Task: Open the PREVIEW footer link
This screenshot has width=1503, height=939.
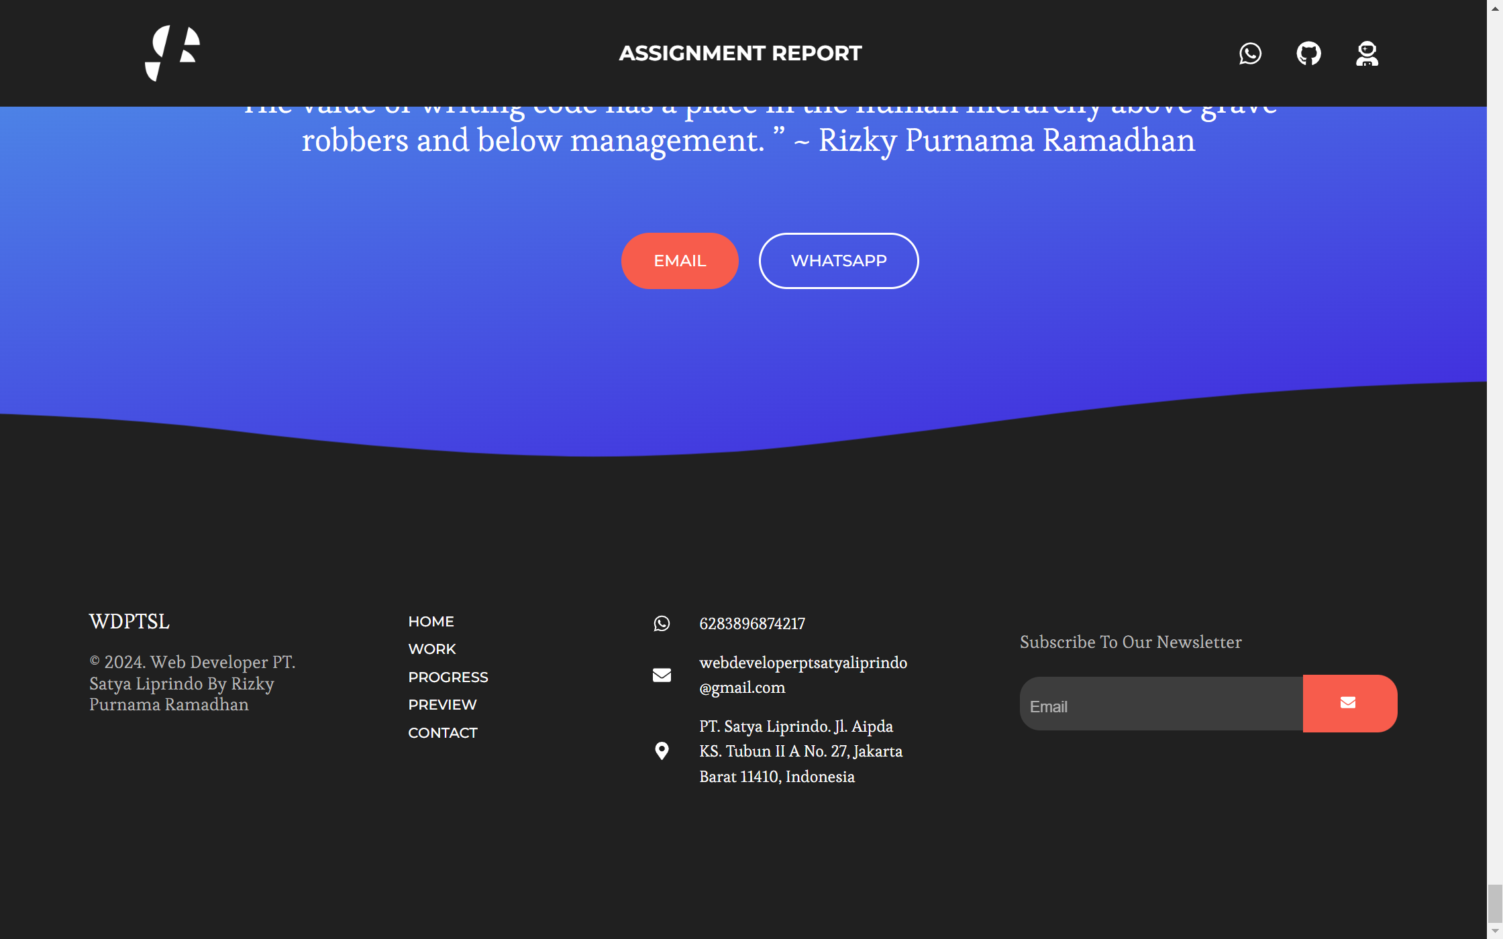Action: tap(442, 705)
